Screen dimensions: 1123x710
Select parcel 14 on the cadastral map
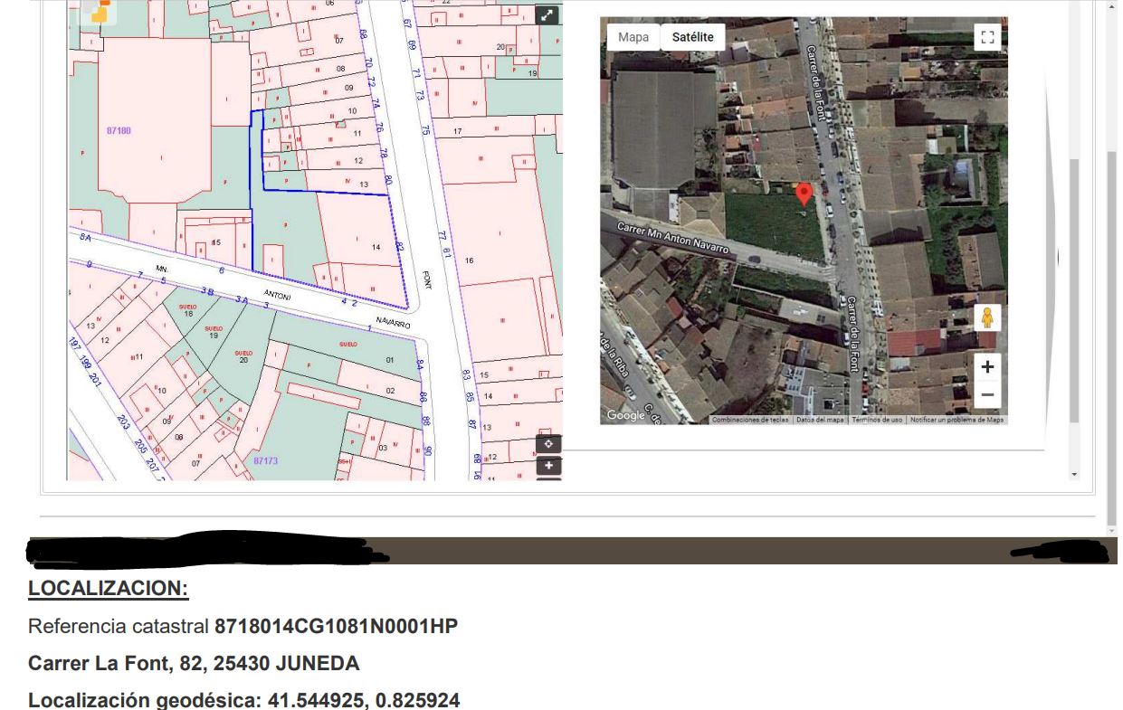[x=376, y=246]
